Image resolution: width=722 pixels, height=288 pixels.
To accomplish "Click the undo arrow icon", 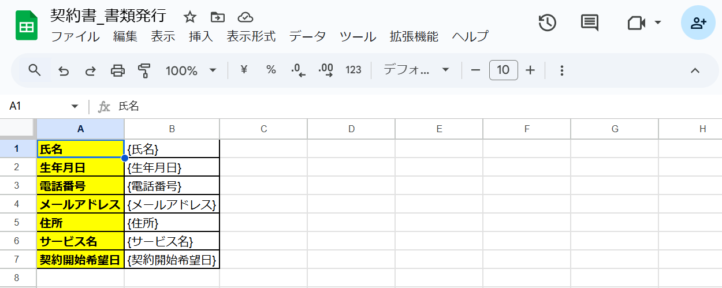I will pyautogui.click(x=64, y=70).
